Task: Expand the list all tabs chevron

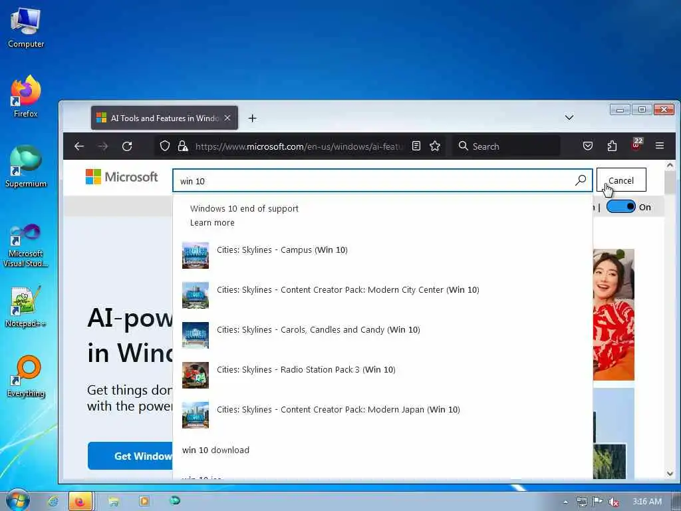Action: [569, 118]
